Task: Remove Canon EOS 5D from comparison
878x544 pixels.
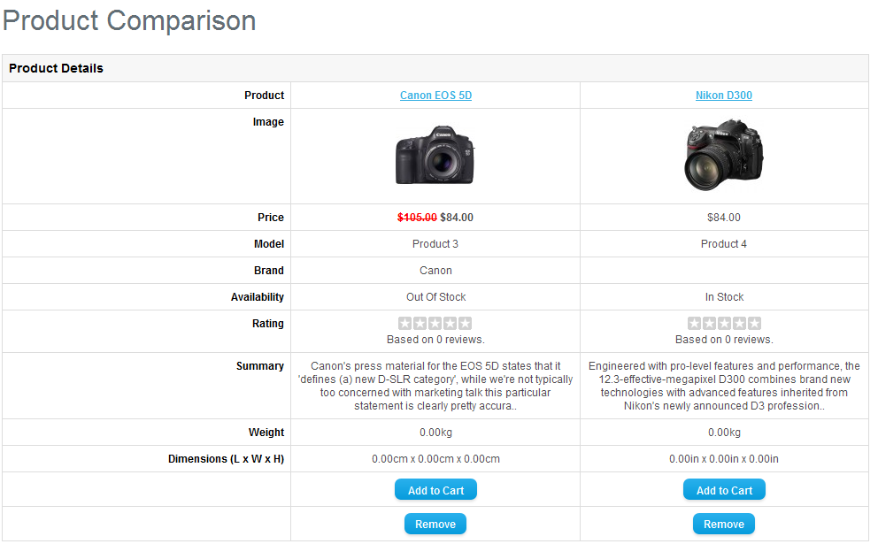Action: point(435,524)
